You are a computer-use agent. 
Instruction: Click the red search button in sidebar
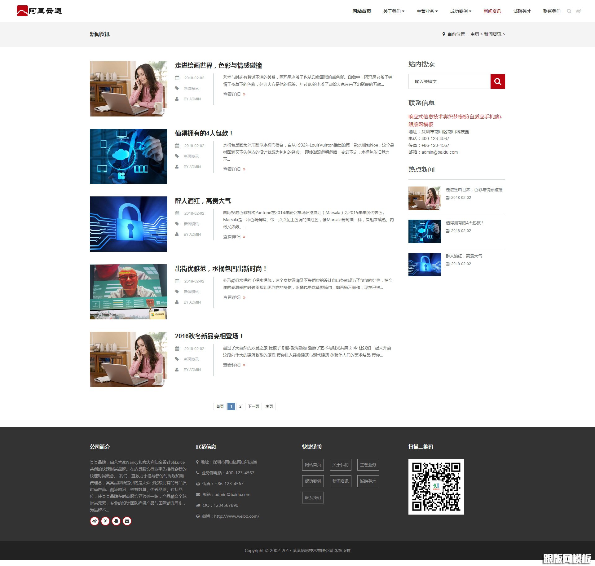pos(497,81)
